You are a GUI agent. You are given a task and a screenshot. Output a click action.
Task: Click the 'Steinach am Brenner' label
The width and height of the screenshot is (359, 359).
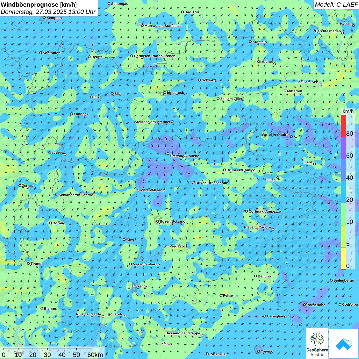(x=152, y=122)
